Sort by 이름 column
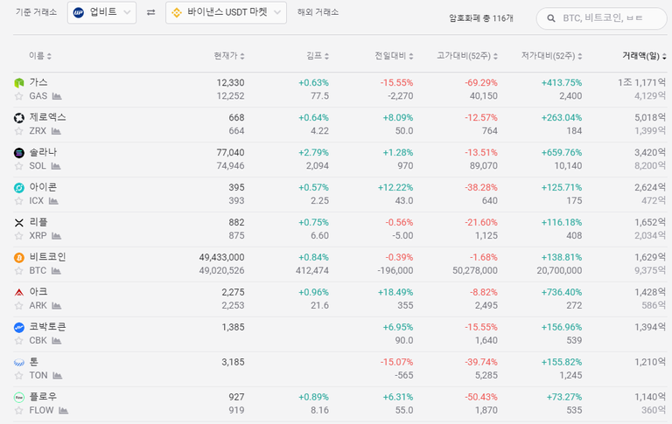 [40, 56]
